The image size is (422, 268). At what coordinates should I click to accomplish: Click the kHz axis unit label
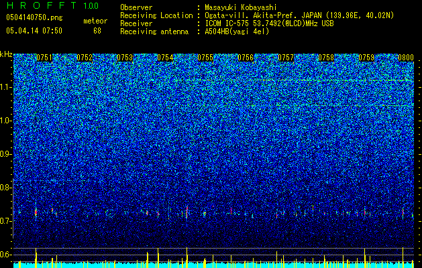point(6,54)
